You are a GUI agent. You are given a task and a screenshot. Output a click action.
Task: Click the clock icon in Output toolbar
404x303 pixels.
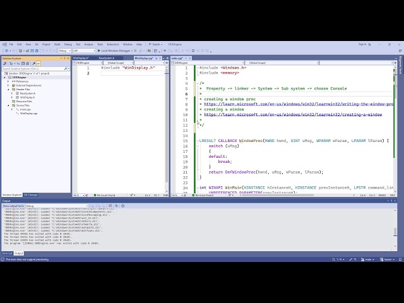123,206
